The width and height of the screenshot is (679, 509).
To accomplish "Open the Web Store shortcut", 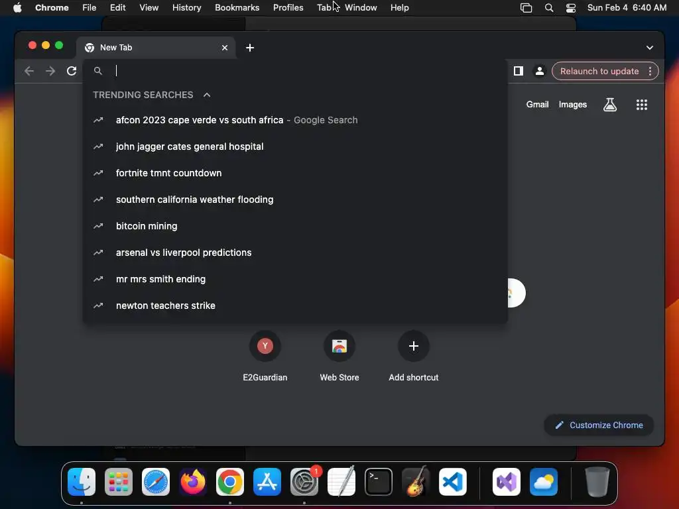I will [339, 346].
